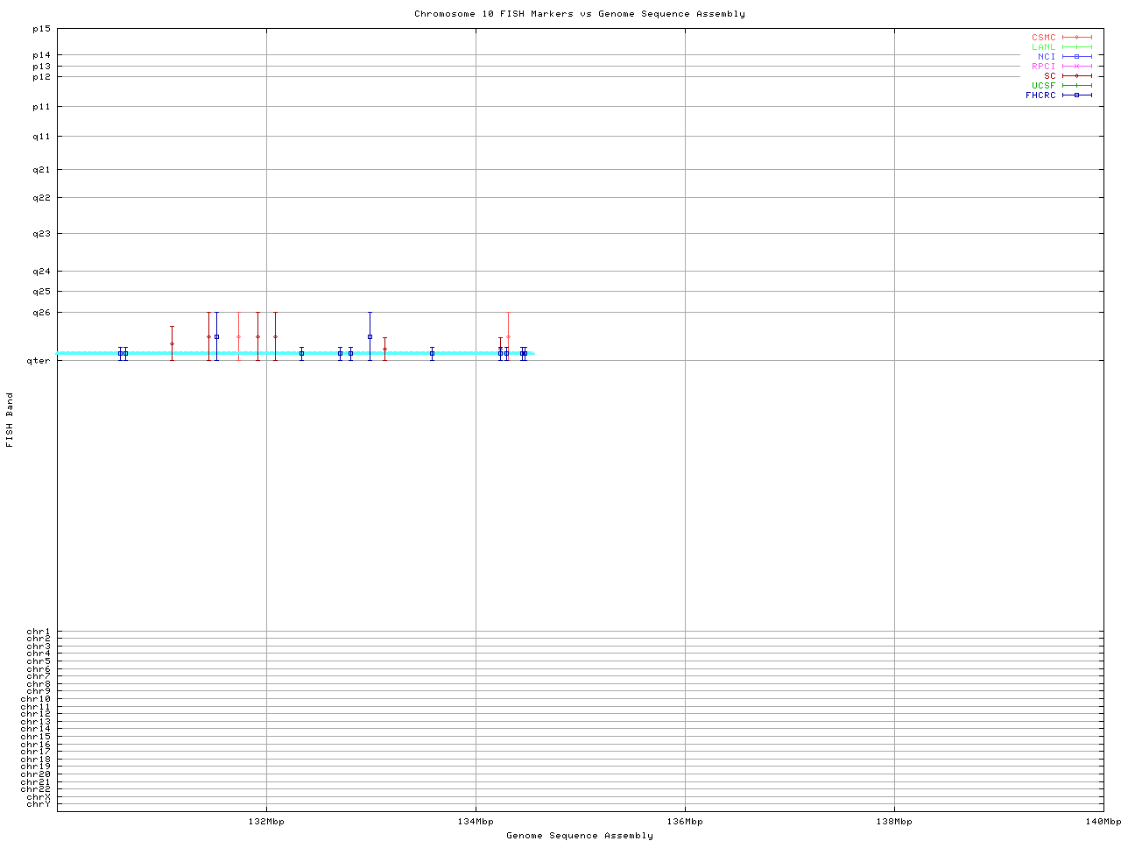Click the vertical FISH Band axis title

10,420
